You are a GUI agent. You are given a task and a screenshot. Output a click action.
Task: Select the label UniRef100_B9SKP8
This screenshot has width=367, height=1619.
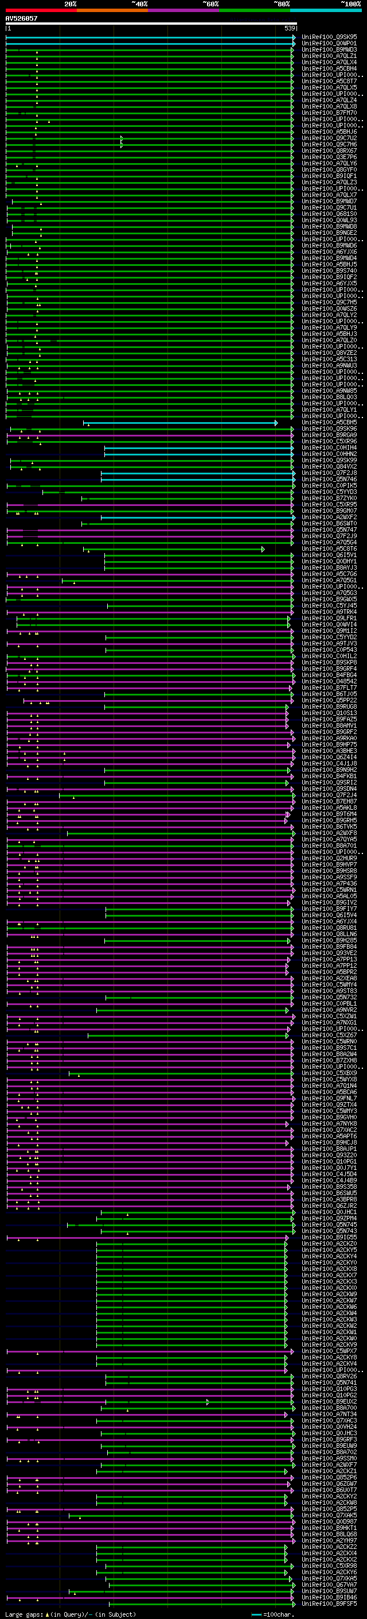pyautogui.click(x=329, y=663)
